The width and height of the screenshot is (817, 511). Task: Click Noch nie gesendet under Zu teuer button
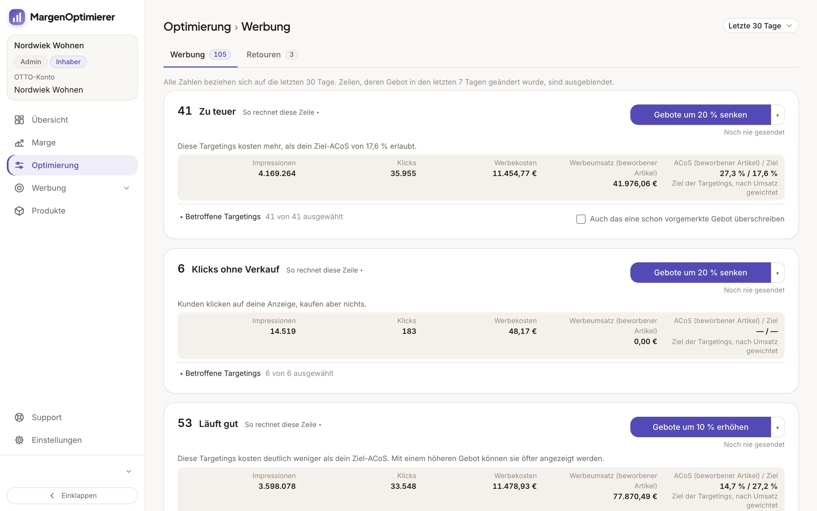[754, 132]
